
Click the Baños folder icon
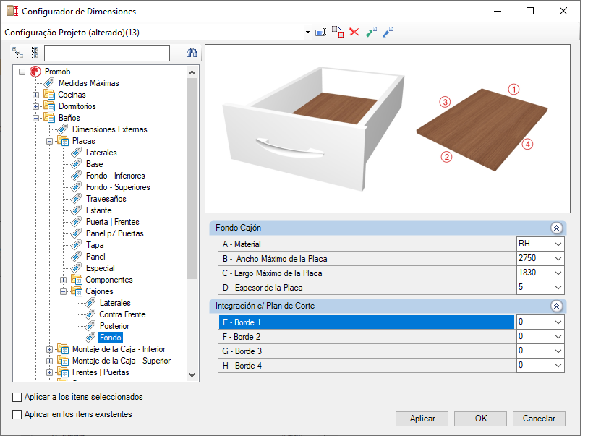coord(49,118)
